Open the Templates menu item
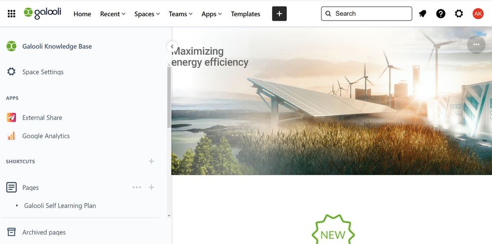492x244 pixels. click(x=246, y=14)
